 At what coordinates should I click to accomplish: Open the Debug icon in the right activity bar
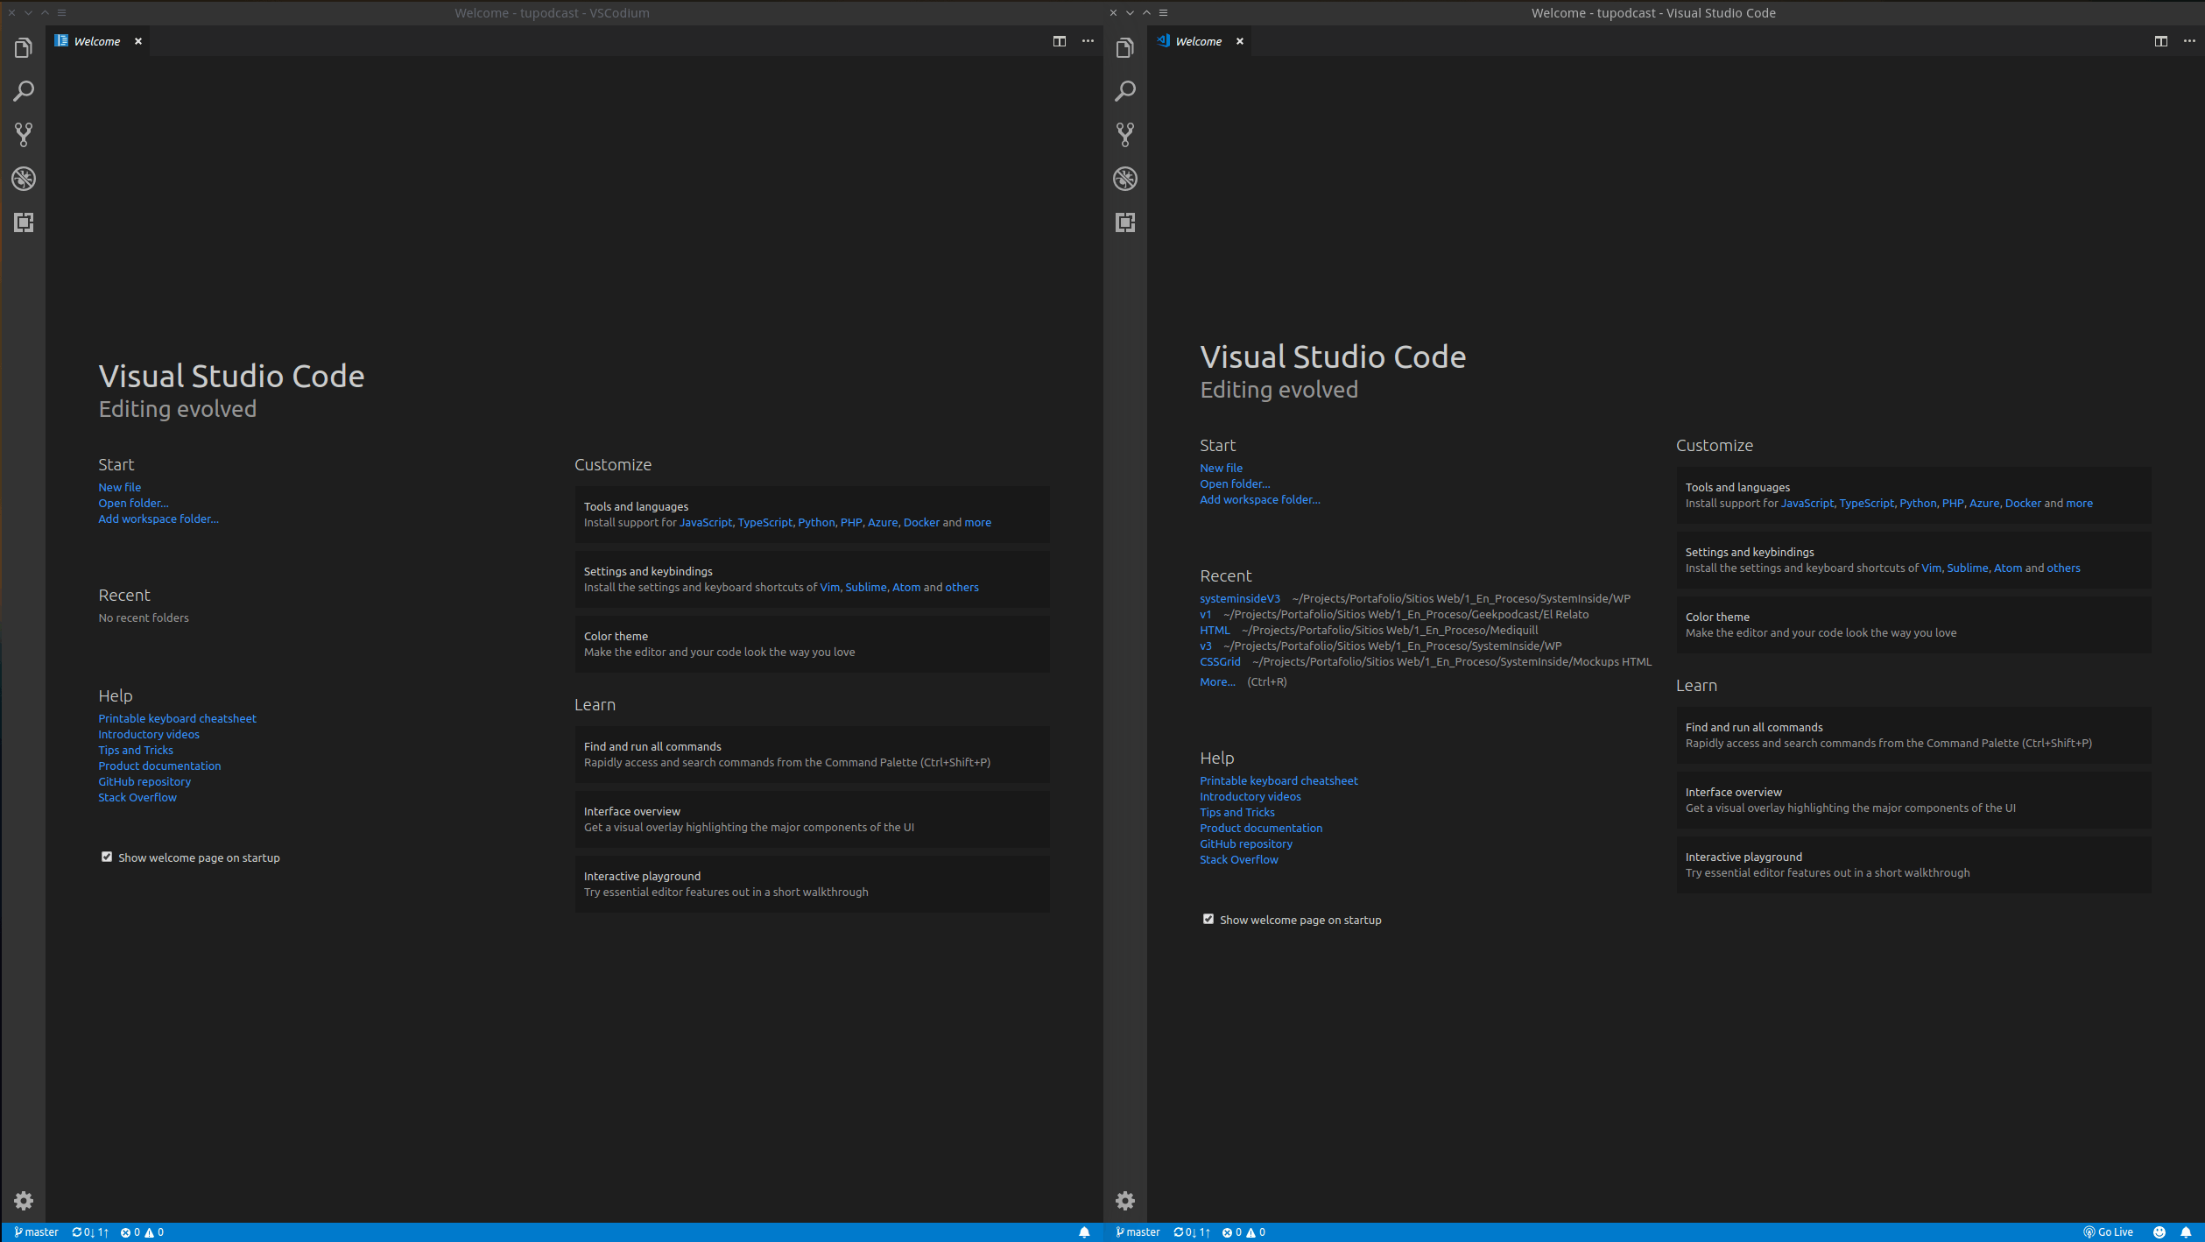[x=1126, y=179]
